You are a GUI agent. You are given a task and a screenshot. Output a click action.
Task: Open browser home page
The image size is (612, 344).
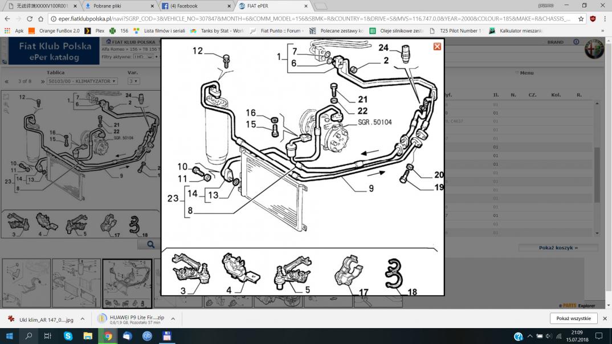pyautogui.click(x=40, y=19)
